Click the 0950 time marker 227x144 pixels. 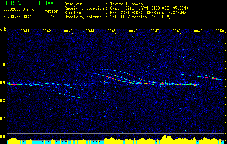click(220, 31)
